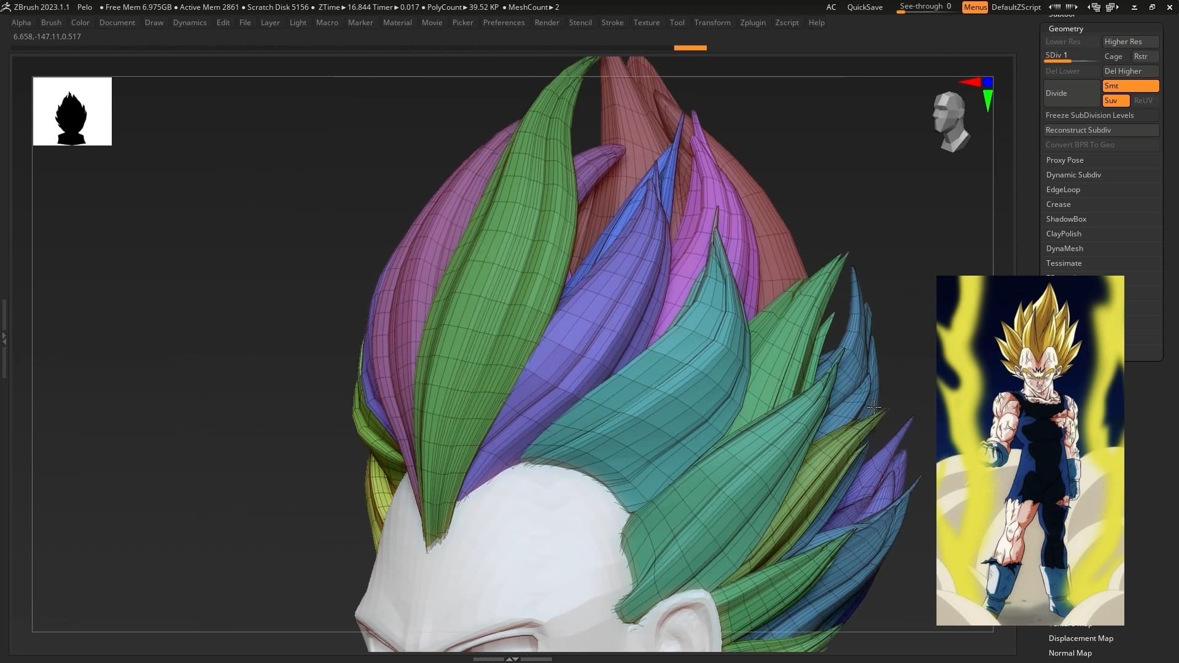Click the Higher Res button
Viewport: 1179px width, 663px height.
[1130, 42]
